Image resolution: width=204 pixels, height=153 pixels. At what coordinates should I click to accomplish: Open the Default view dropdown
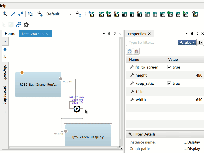pos(59,14)
